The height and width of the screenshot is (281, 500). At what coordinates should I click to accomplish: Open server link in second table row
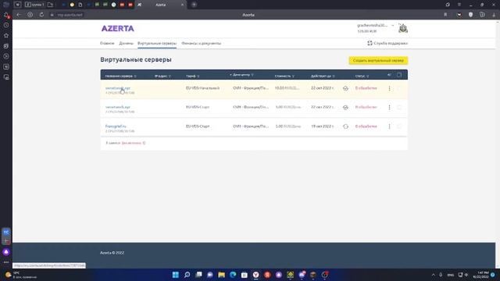pos(118,107)
